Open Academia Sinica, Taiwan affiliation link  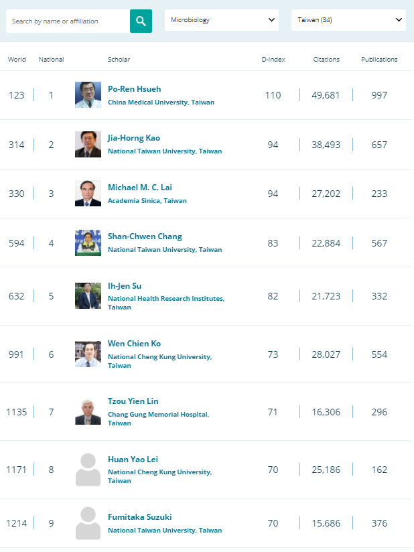[147, 201]
